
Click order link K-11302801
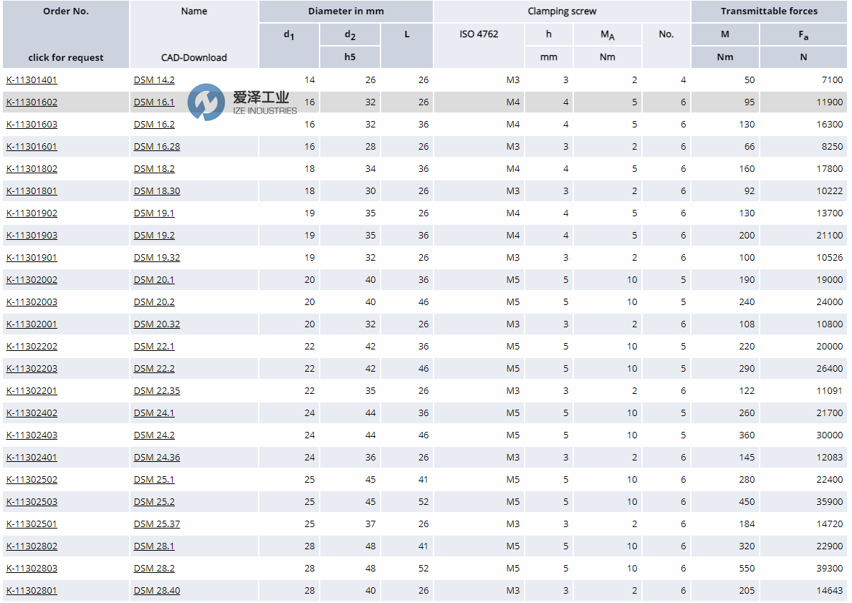(x=32, y=590)
